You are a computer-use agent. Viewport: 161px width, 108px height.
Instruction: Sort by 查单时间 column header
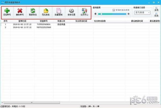pos(22,21)
